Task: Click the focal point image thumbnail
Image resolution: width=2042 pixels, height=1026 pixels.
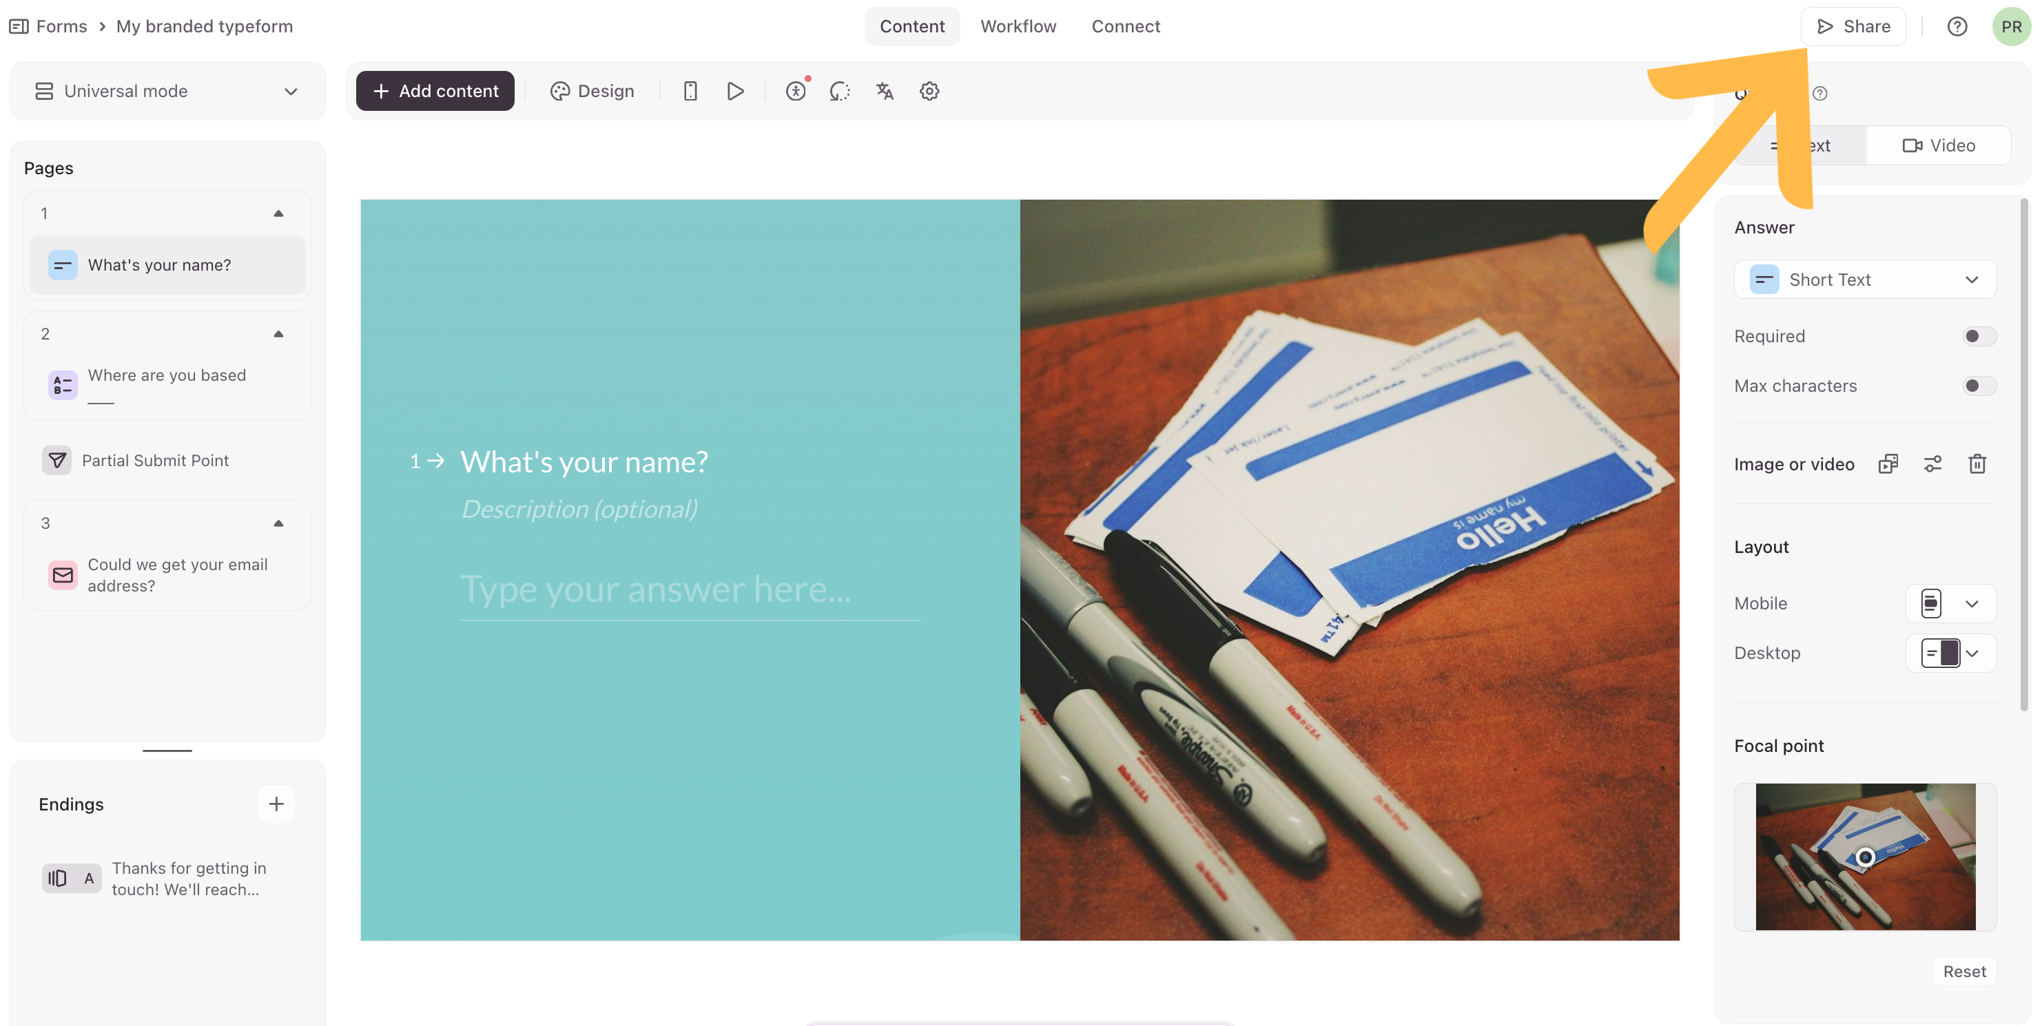Action: [1864, 857]
